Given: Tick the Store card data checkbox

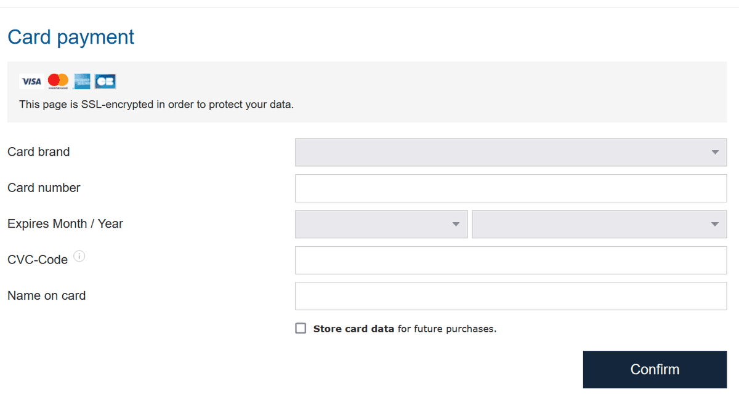Looking at the screenshot, I should pyautogui.click(x=301, y=329).
